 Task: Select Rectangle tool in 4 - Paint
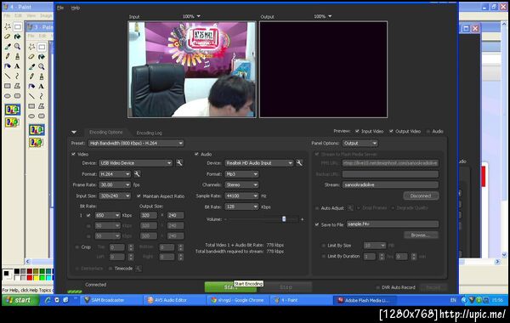pyautogui.click(x=8, y=86)
